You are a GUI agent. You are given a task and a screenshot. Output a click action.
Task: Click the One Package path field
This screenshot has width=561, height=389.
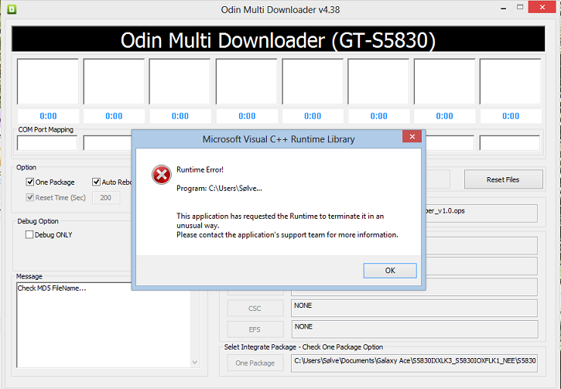click(x=414, y=363)
